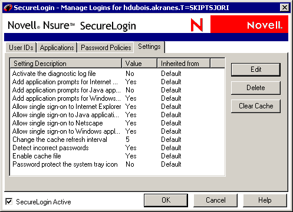Click the No value for system tray icon

pyautogui.click(x=130, y=164)
